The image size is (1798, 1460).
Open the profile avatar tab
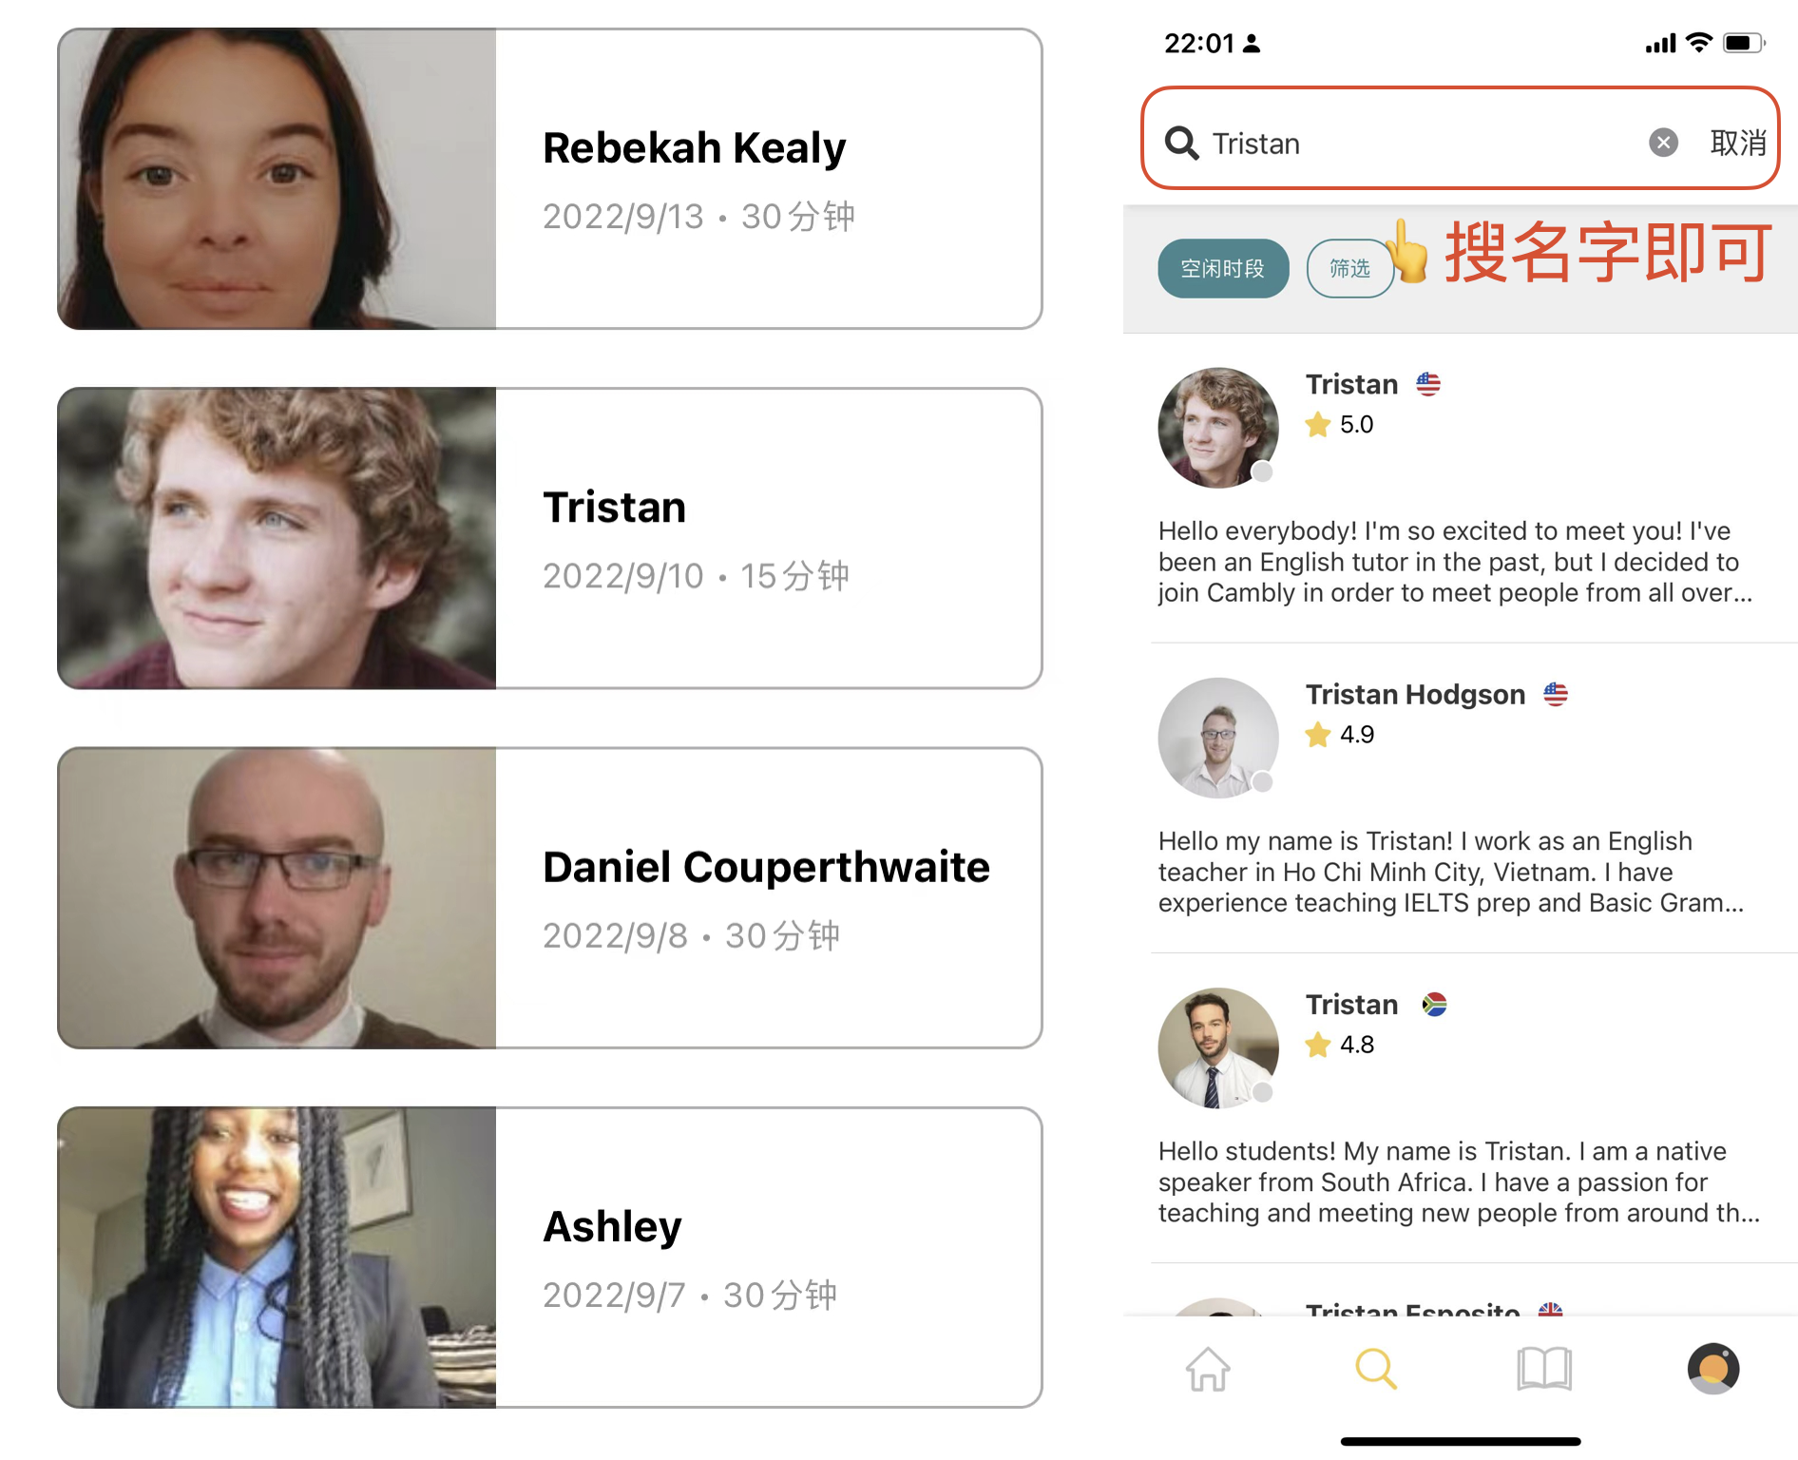click(1712, 1369)
